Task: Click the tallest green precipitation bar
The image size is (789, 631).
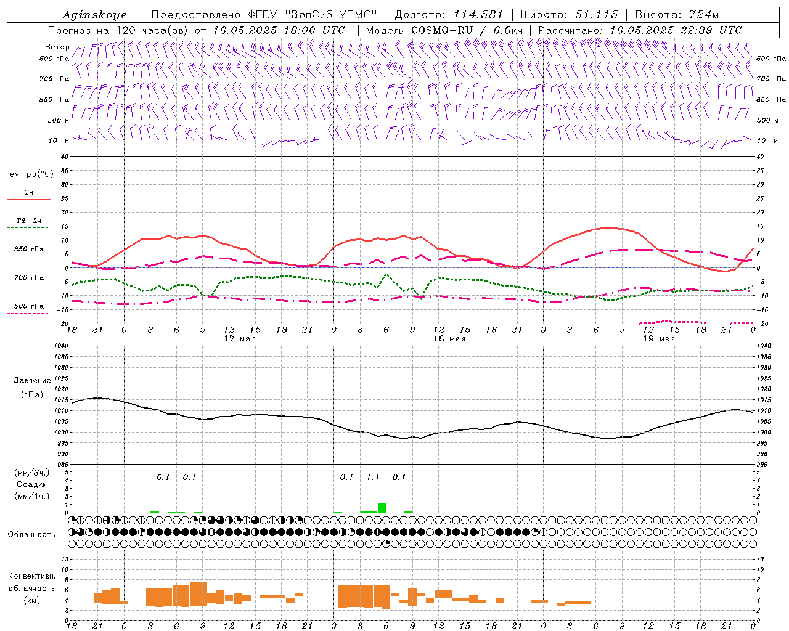Action: [382, 508]
